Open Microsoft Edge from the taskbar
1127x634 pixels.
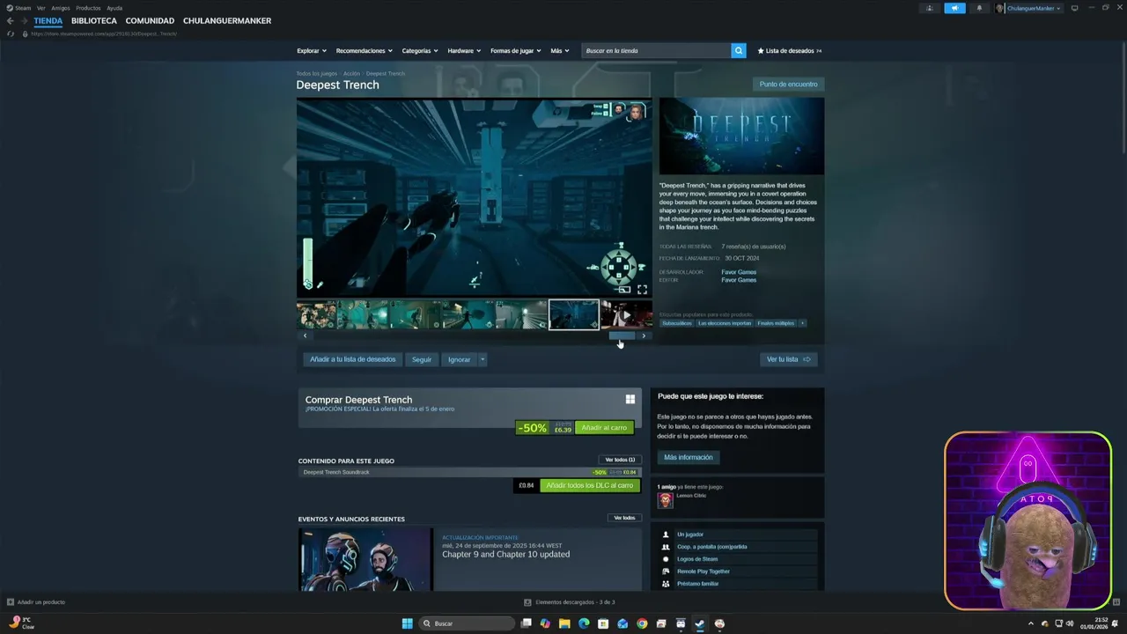tap(584, 623)
